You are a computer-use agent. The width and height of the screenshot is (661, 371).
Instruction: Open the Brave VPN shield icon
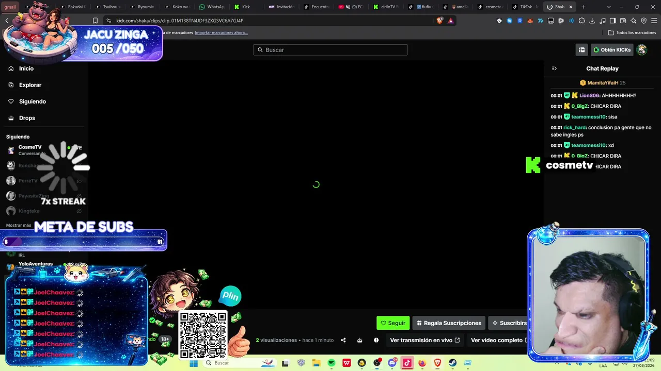pyautogui.click(x=644, y=21)
